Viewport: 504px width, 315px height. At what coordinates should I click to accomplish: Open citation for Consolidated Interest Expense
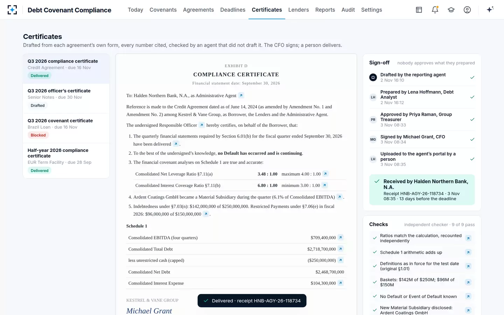coord(341,283)
